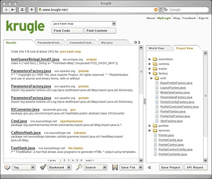Switch to the ParametersFact... tab
This screenshot has width=212, height=179.
(x=49, y=43)
